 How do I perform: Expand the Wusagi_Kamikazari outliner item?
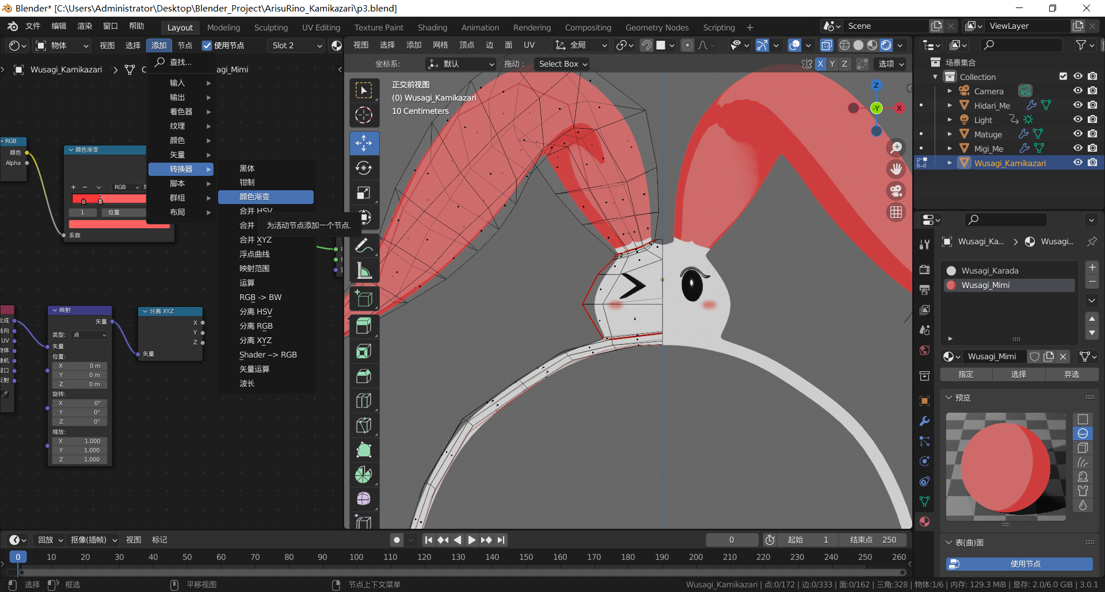coord(950,163)
